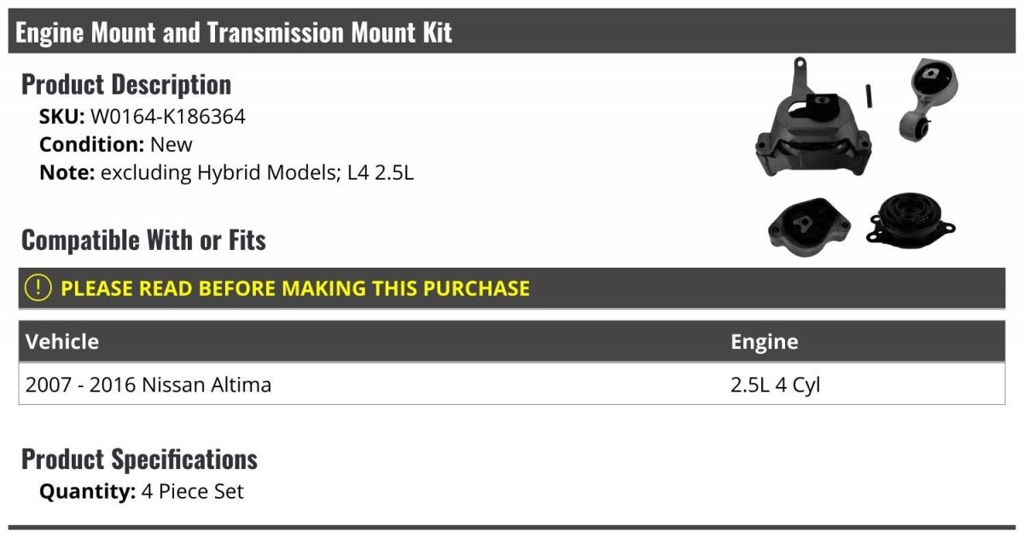Select the 2007 - 2016 Nissan Altima row
The width and height of the screenshot is (1024, 538).
tap(512, 385)
